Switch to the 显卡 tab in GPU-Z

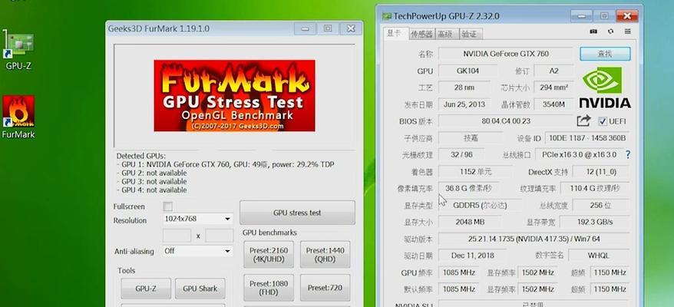(x=395, y=33)
